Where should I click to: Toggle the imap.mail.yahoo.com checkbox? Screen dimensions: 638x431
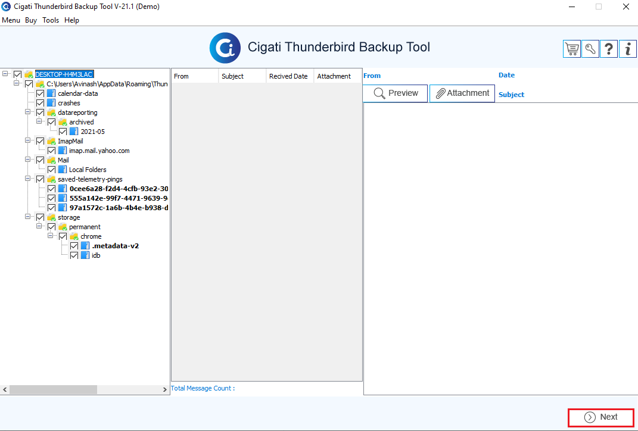coord(52,151)
